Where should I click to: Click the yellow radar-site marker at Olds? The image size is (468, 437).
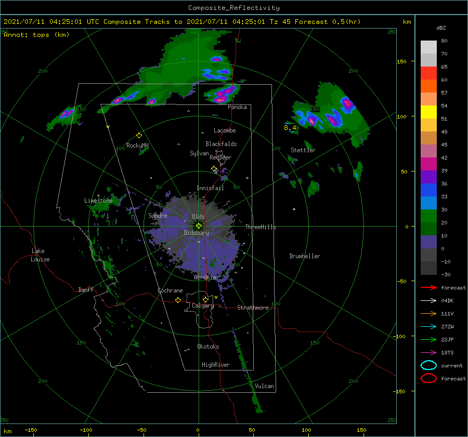[x=199, y=226]
